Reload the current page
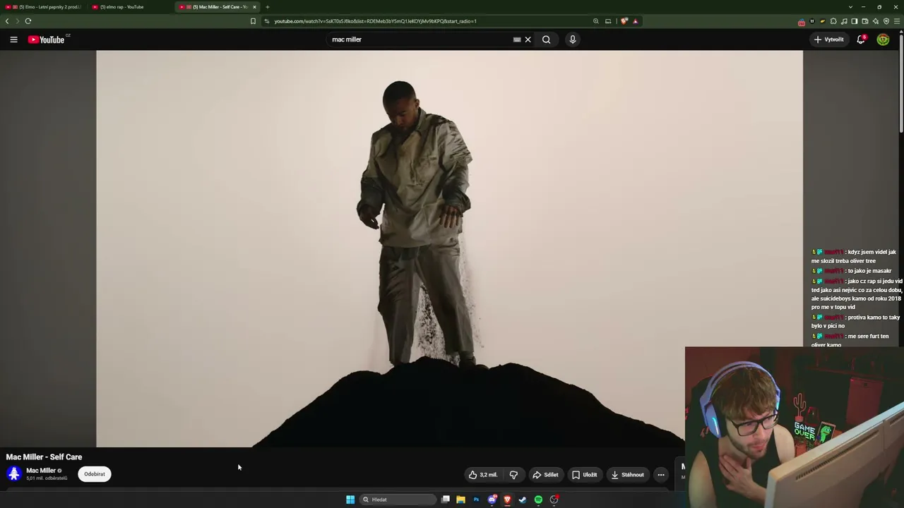Image resolution: width=904 pixels, height=508 pixels. pos(28,21)
